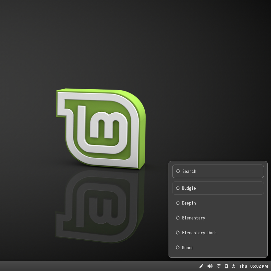Open the power button icon

[233, 266]
